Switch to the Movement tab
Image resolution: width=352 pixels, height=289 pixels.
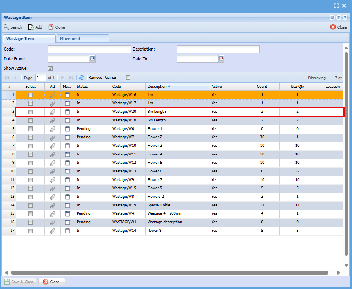pyautogui.click(x=70, y=38)
